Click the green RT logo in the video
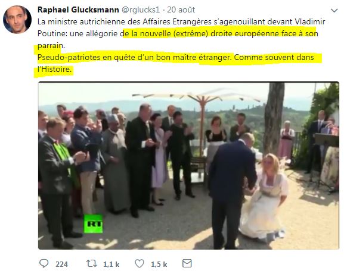Screen dimensions: 344x271 coord(93,224)
